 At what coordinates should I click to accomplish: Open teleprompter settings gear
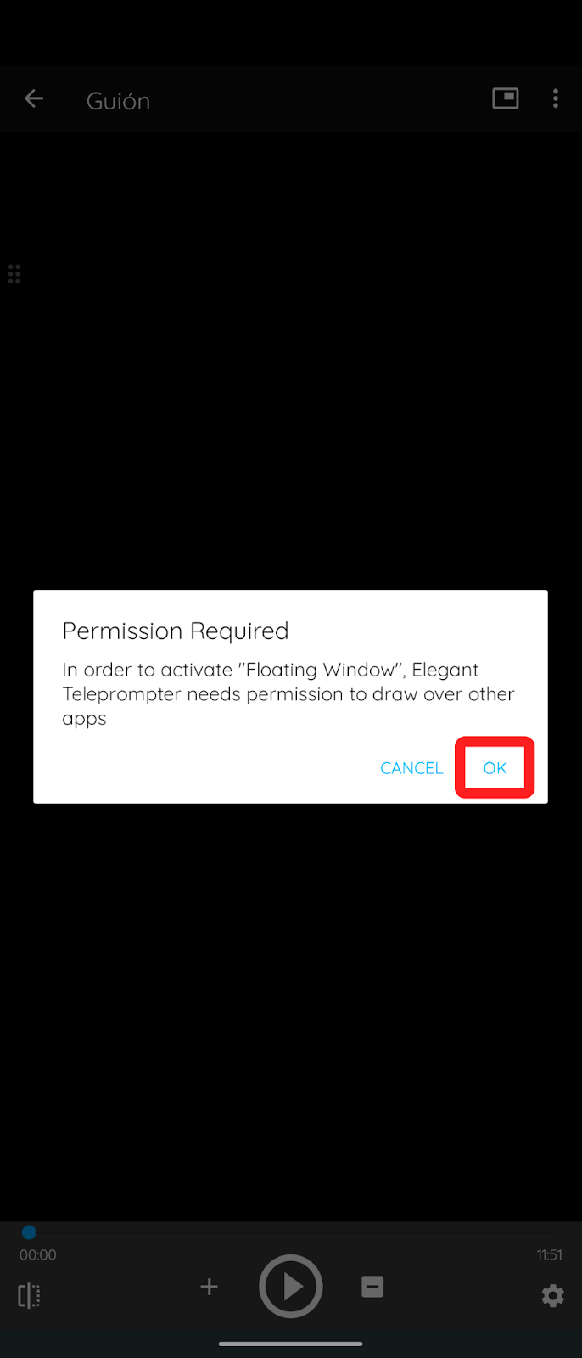click(553, 1296)
